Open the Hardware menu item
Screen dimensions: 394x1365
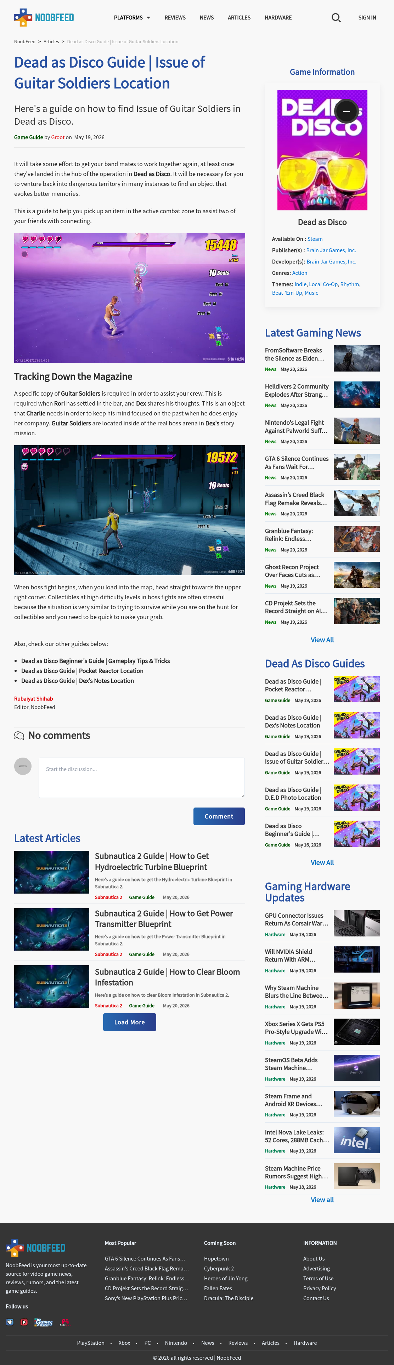(278, 17)
